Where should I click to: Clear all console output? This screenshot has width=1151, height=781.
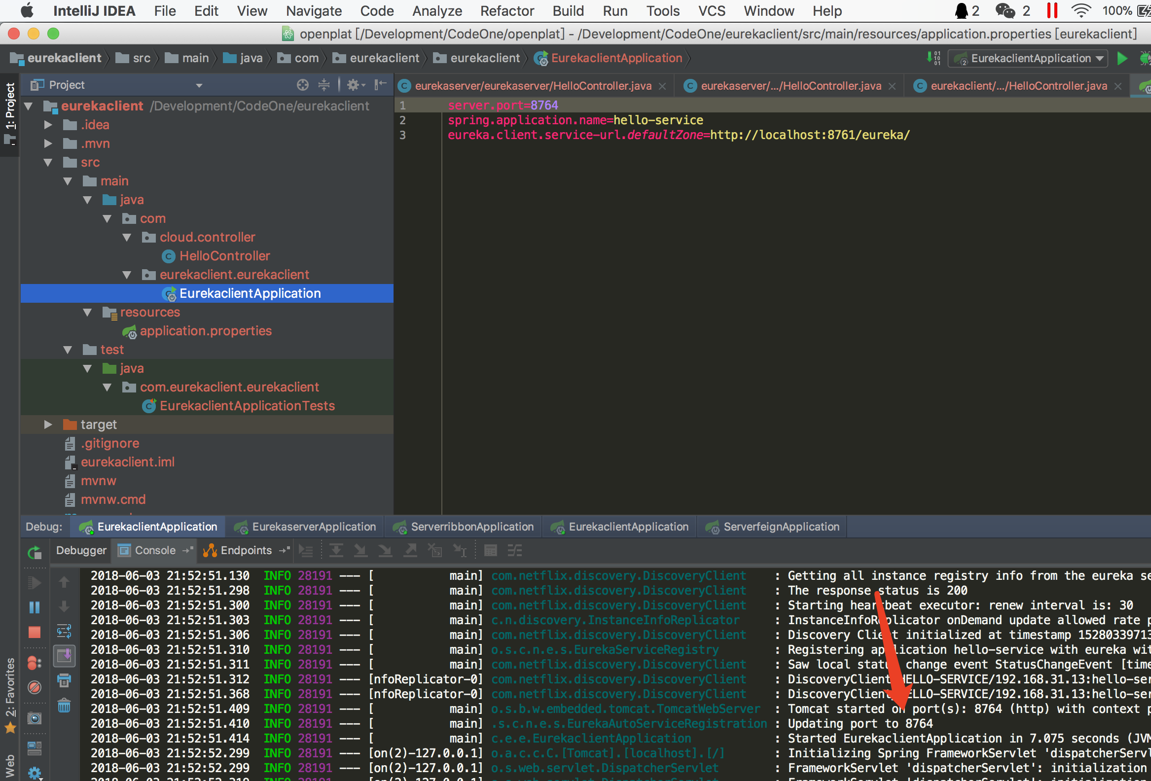click(65, 706)
